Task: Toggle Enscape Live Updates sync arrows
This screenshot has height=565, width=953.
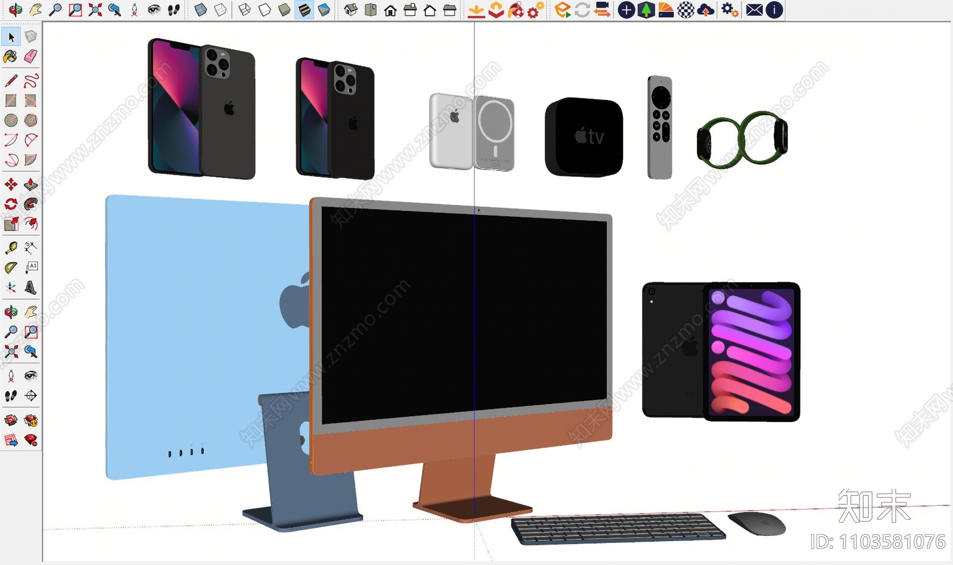Action: pyautogui.click(x=582, y=10)
